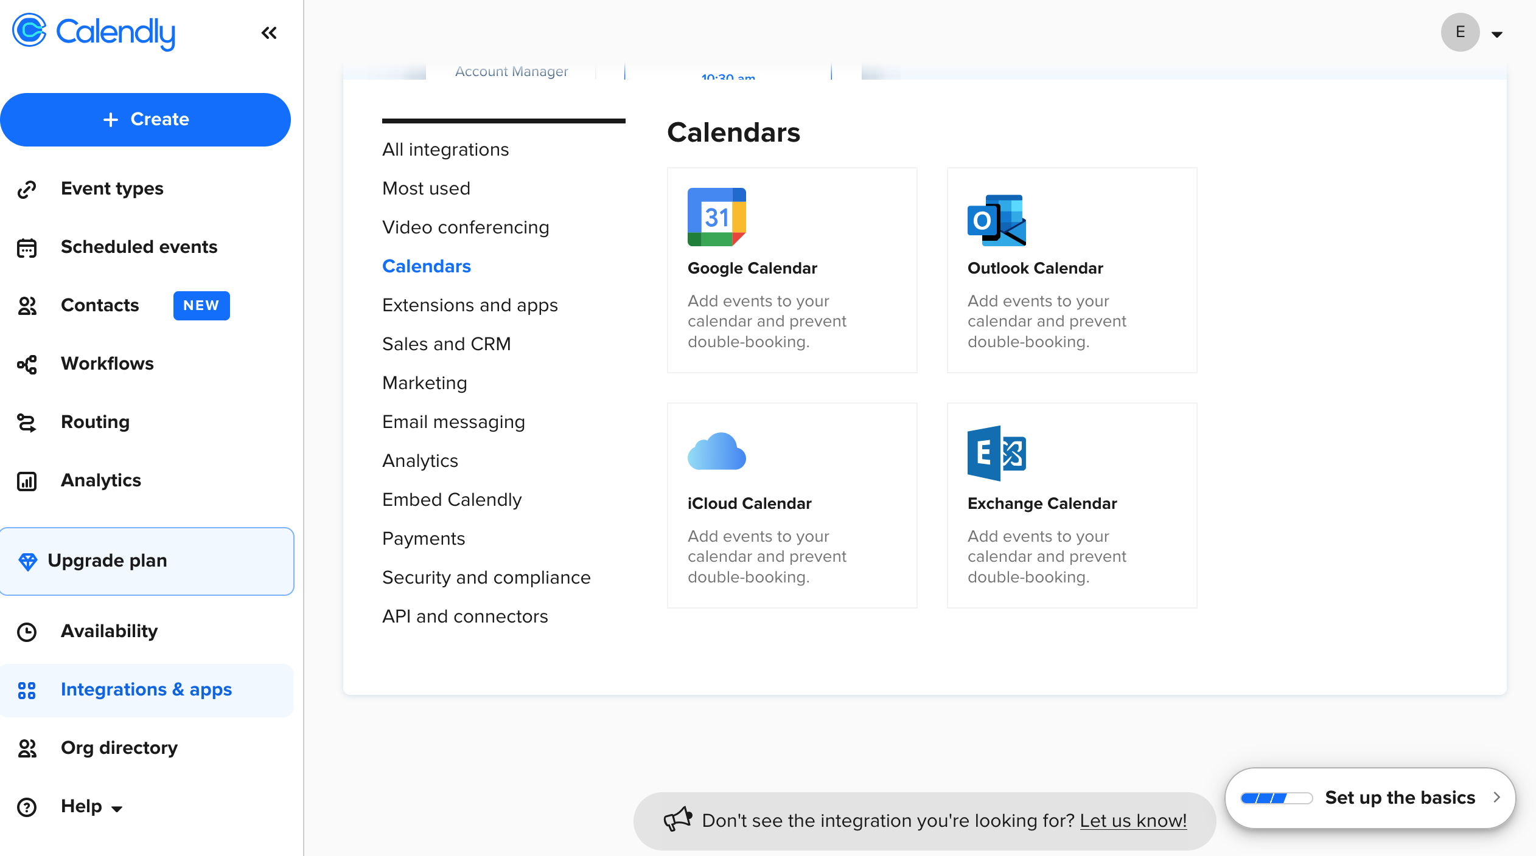Open Org directory
This screenshot has height=856, width=1536.
[x=119, y=748]
